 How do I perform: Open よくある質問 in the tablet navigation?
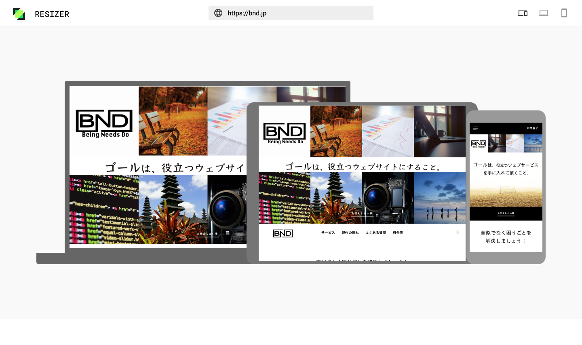point(375,233)
